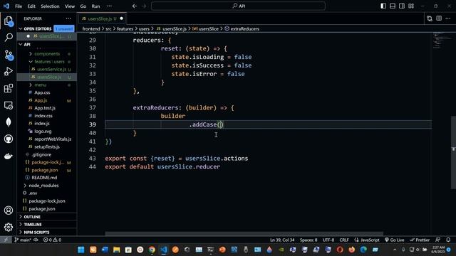
Task: Open the Edit menu
Action: (x=31, y=6)
